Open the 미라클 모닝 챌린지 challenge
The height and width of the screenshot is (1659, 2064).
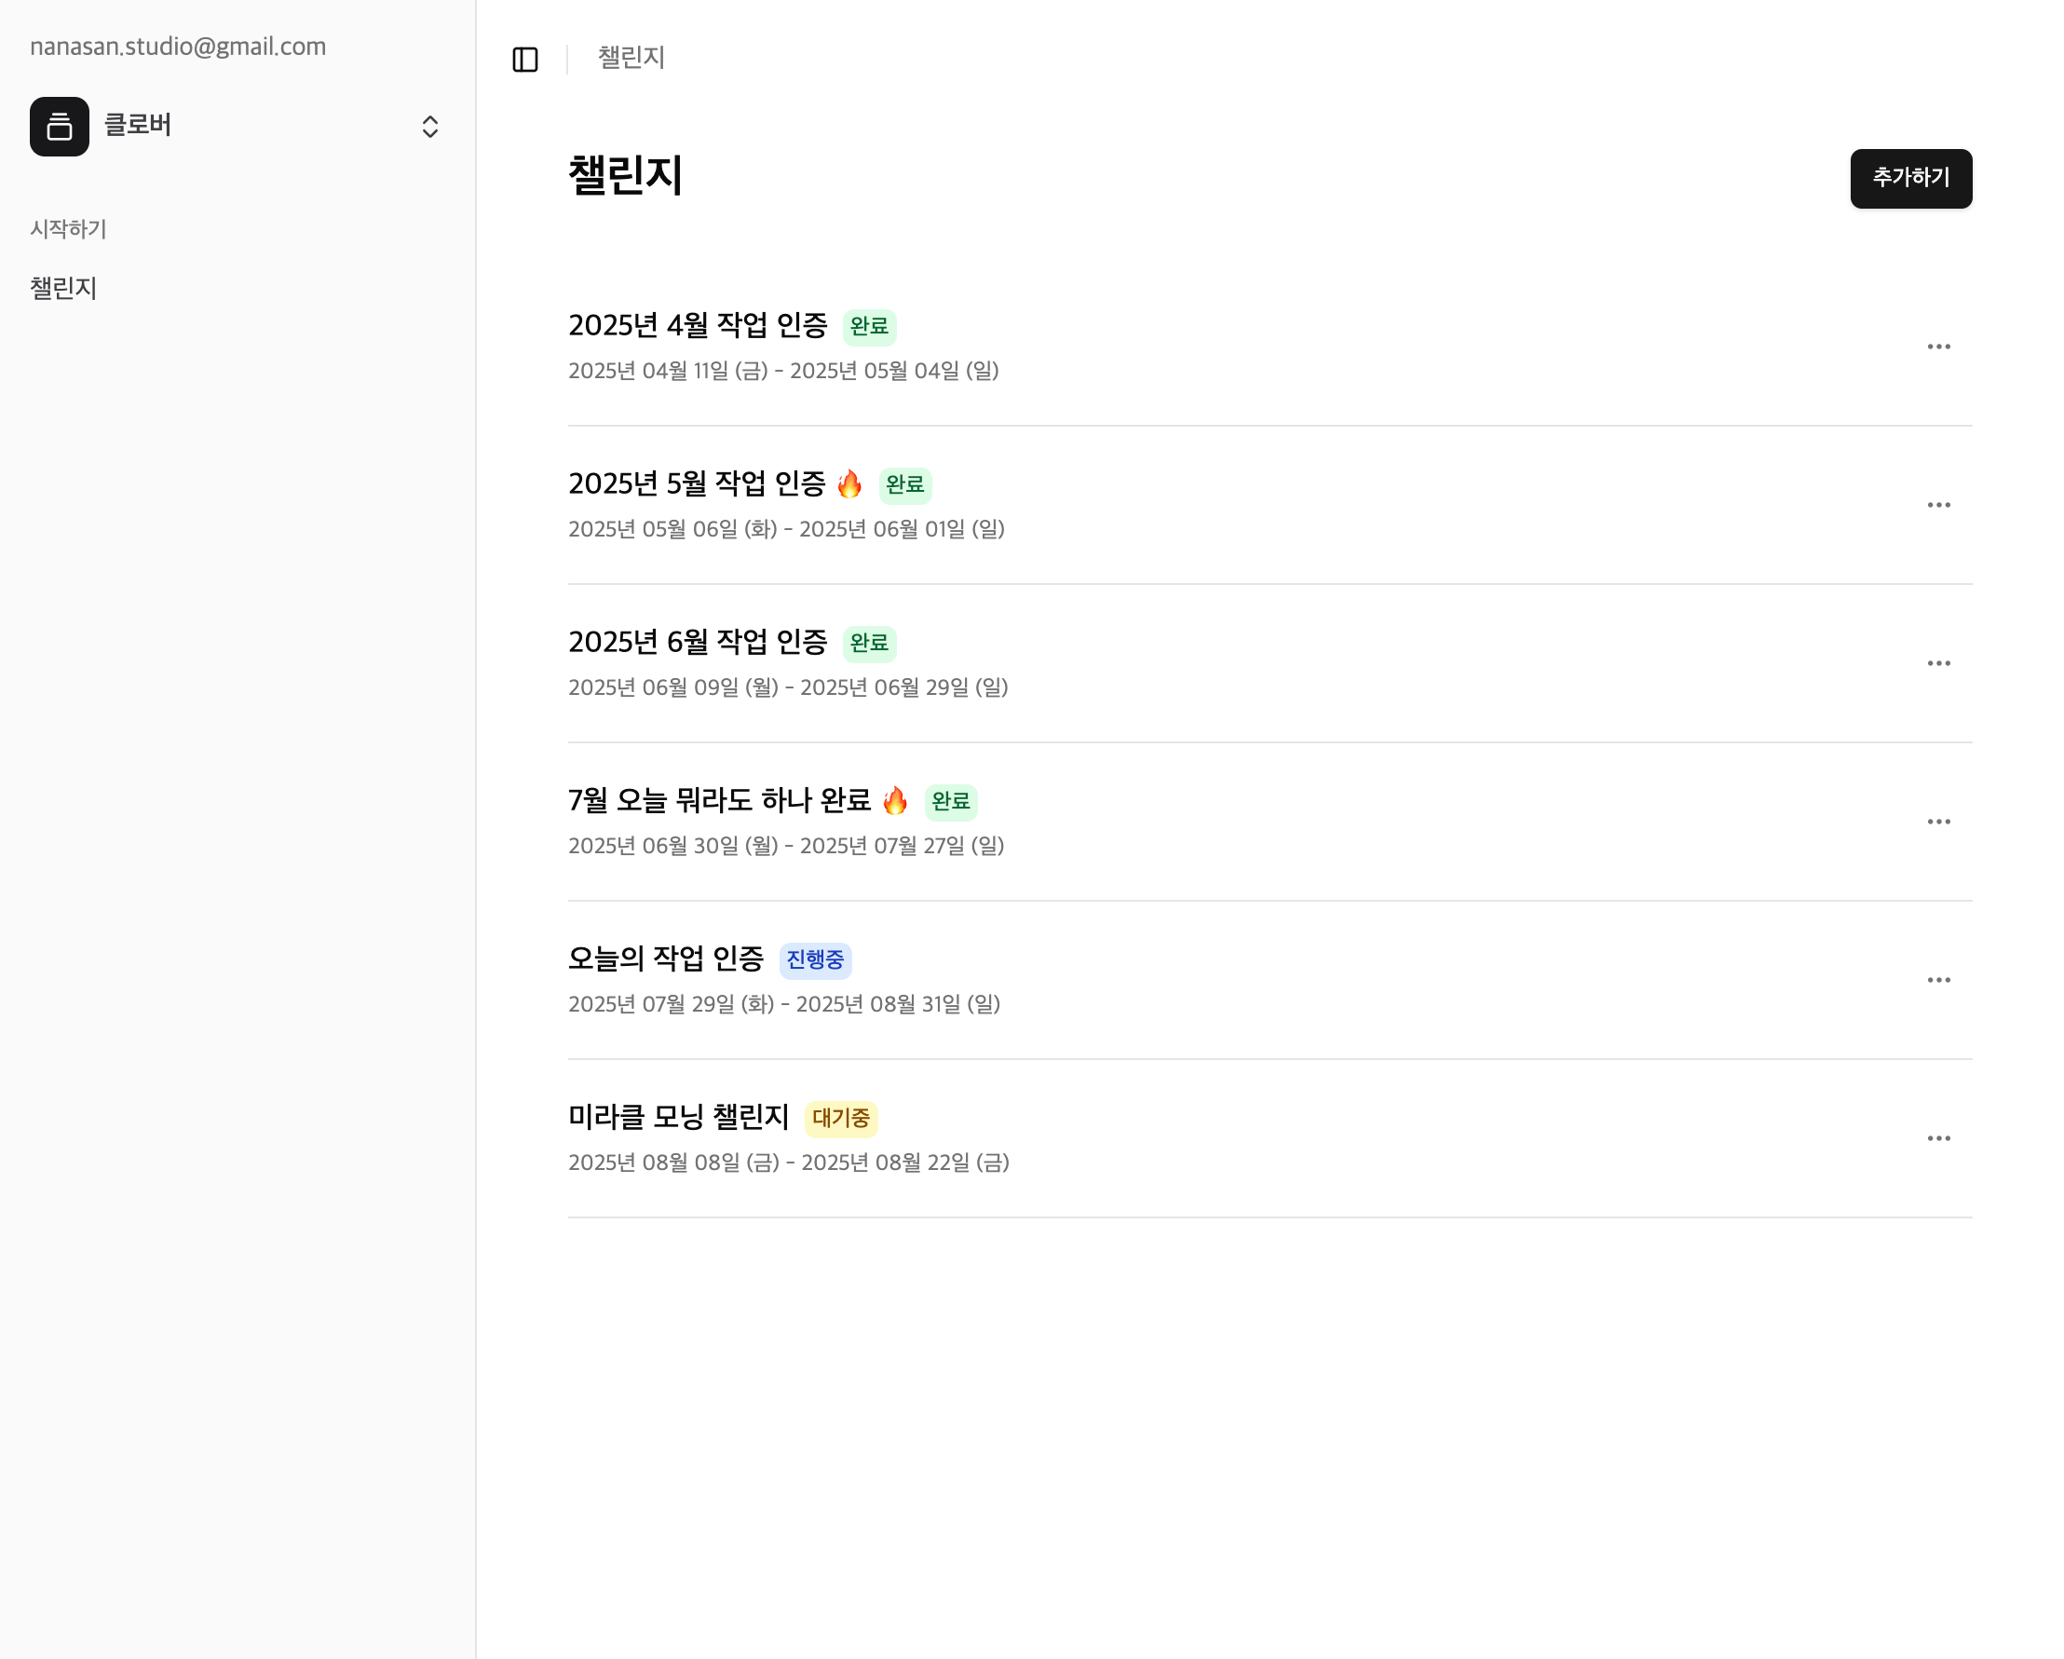[x=678, y=1117]
